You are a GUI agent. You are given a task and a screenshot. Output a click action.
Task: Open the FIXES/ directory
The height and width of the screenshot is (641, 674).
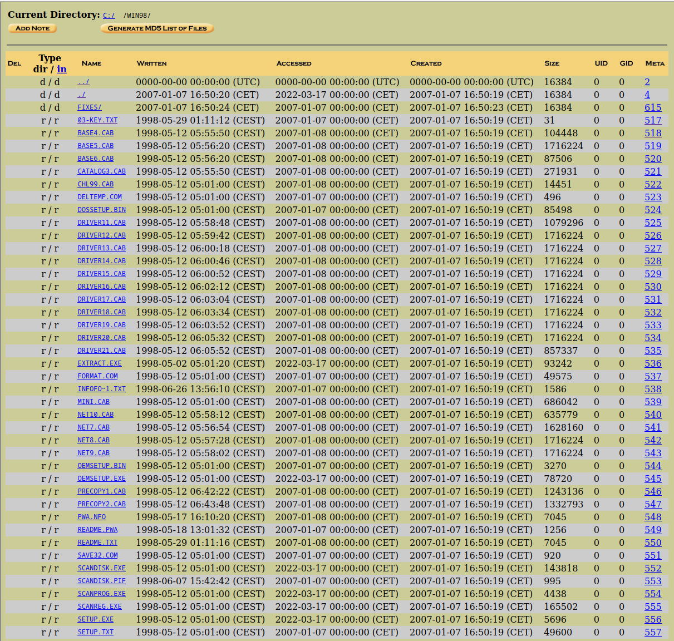point(89,107)
